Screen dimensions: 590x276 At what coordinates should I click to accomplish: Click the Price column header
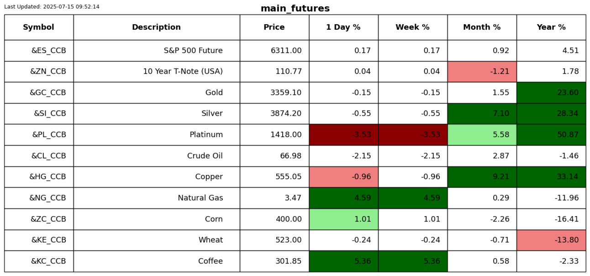(274, 27)
